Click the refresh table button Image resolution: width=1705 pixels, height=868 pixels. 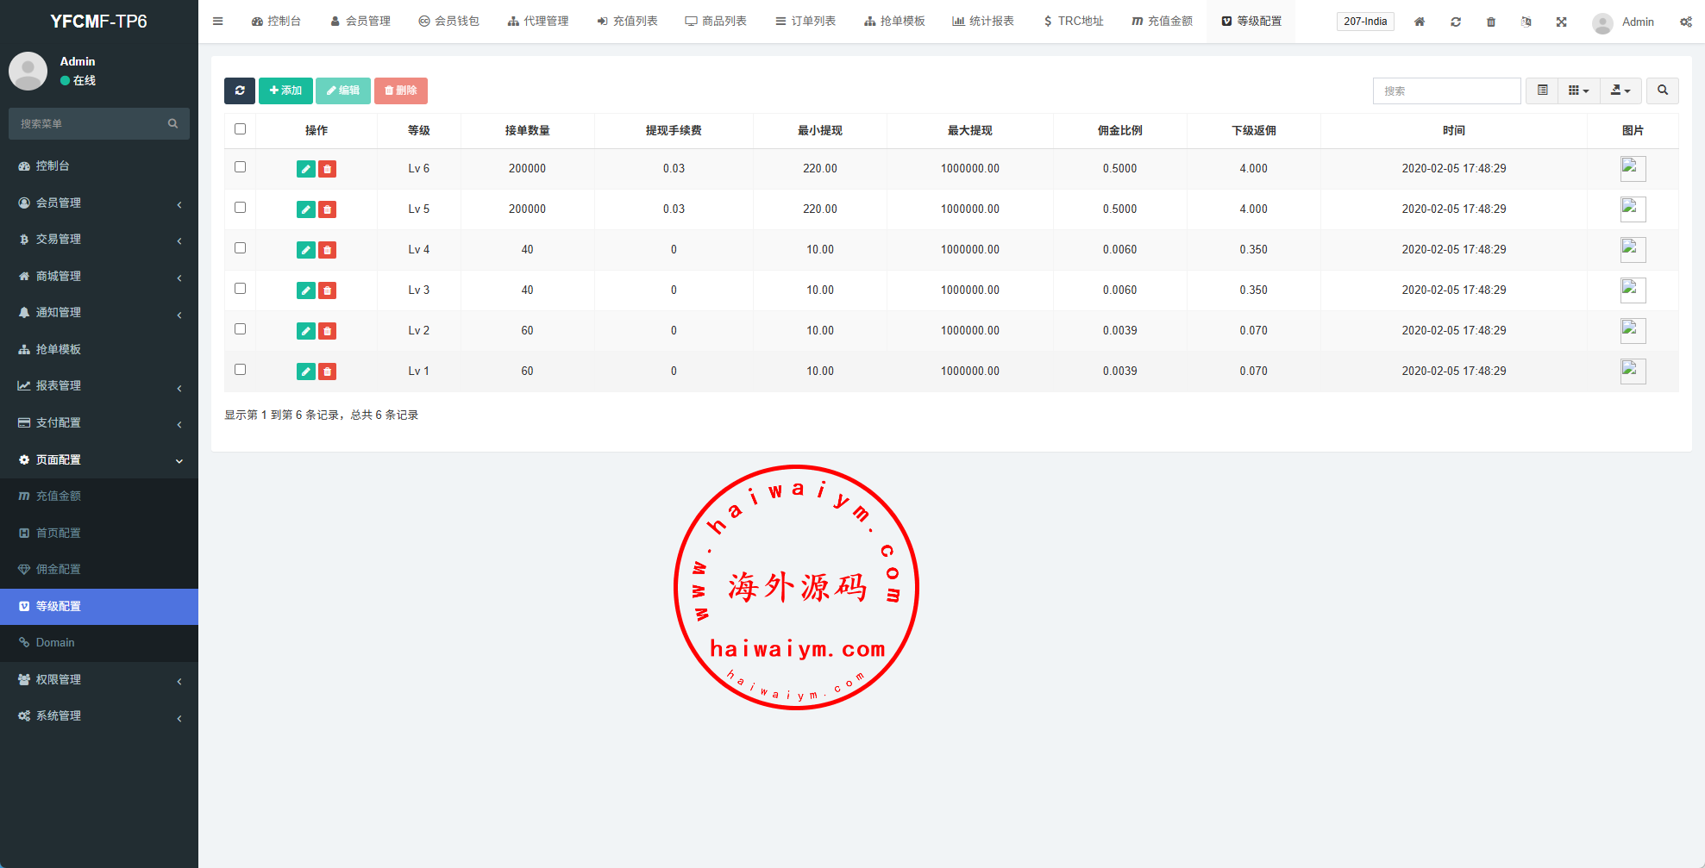click(x=240, y=91)
